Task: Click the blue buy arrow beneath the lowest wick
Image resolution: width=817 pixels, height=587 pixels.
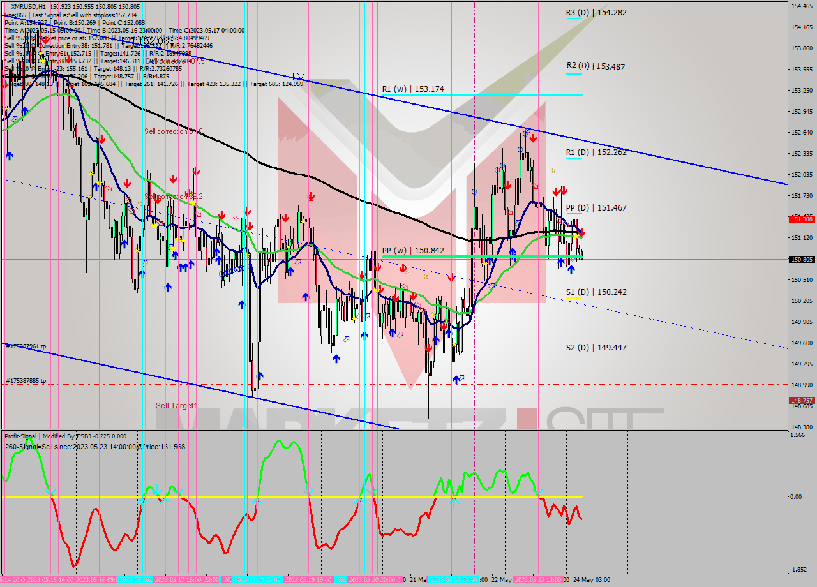Action: click(x=457, y=379)
